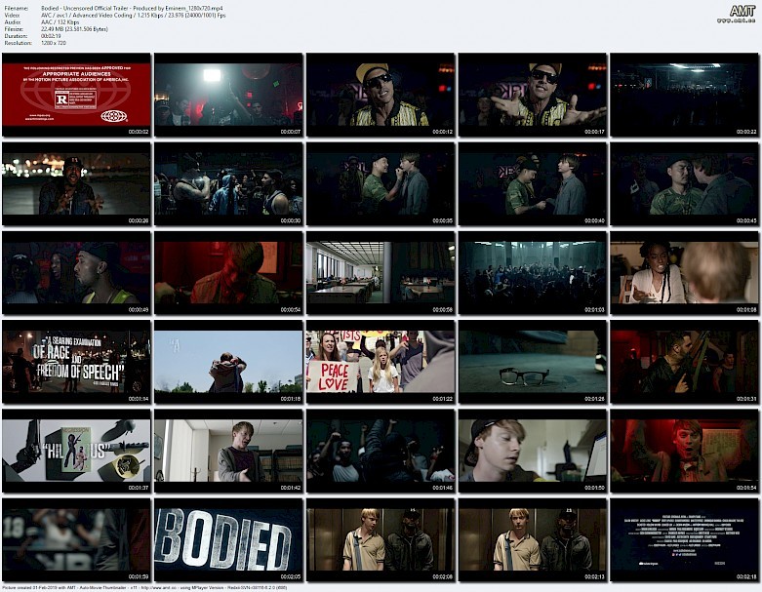Select the night parking lot thumbnail at 00:00:26
The width and height of the screenshot is (762, 592).
click(x=76, y=183)
